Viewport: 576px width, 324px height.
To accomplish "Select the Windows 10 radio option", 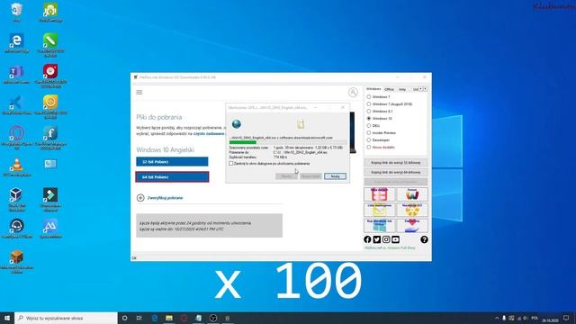I will pyautogui.click(x=368, y=118).
